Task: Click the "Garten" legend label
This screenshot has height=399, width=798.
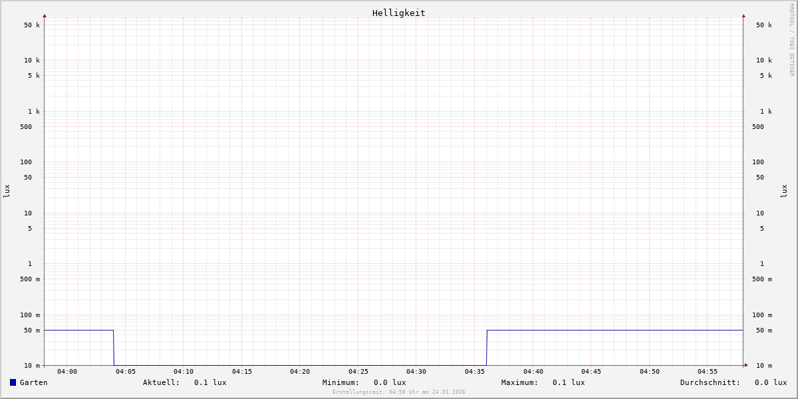Action: pyautogui.click(x=34, y=382)
